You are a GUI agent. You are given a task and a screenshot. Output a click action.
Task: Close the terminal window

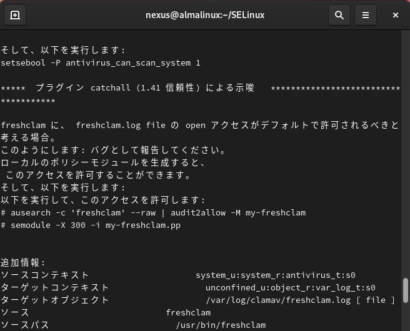tap(395, 15)
